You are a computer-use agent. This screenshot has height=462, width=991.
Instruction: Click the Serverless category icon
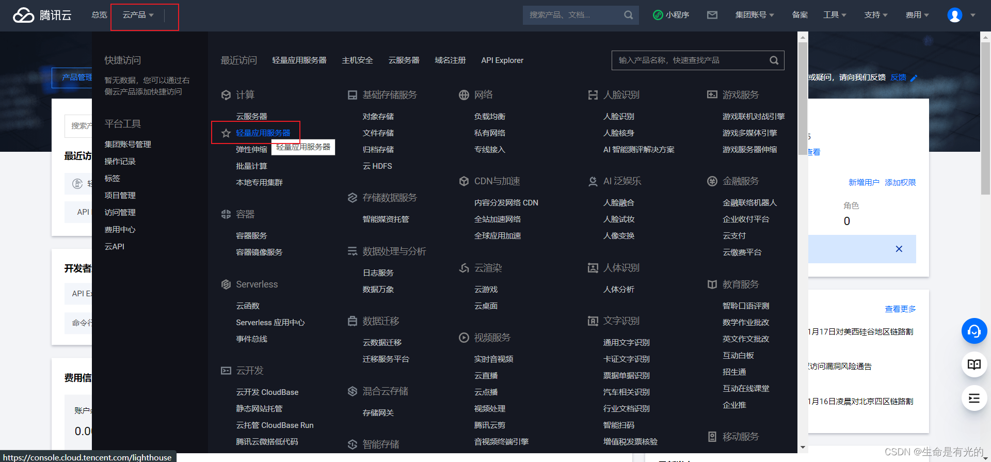226,284
